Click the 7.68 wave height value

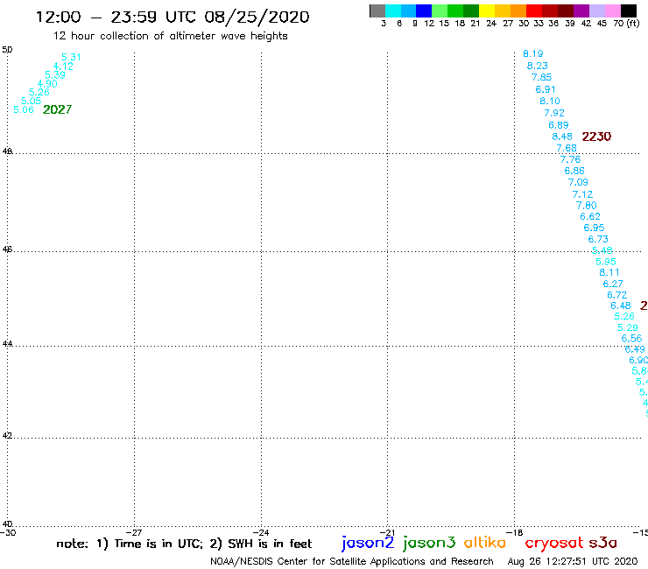point(567,148)
